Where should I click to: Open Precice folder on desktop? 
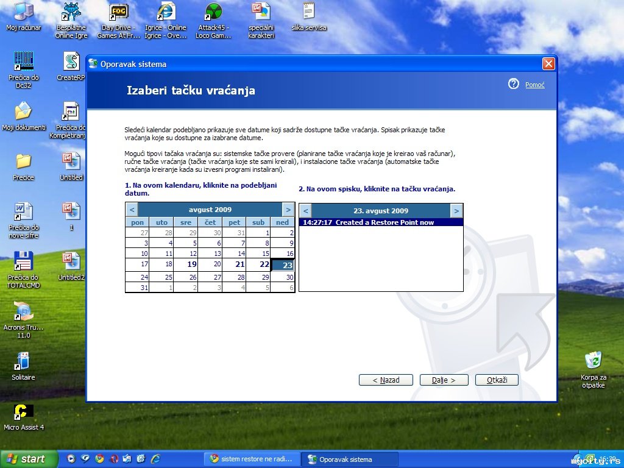click(x=24, y=166)
